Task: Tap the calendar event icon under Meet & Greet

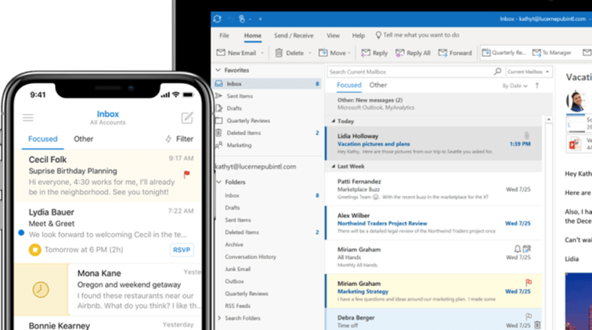Action: coord(34,250)
